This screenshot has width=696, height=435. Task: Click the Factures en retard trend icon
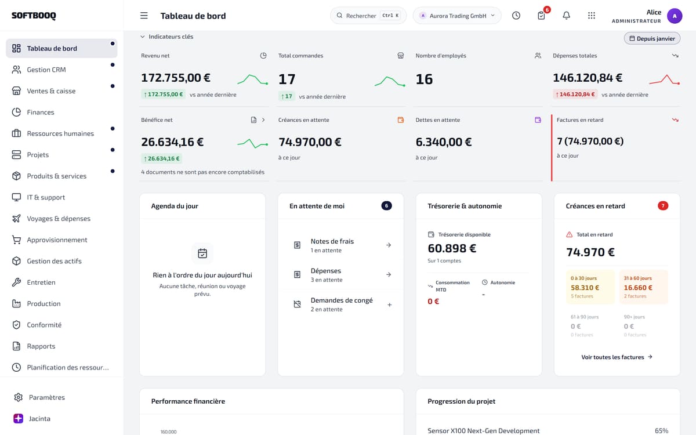click(x=675, y=120)
